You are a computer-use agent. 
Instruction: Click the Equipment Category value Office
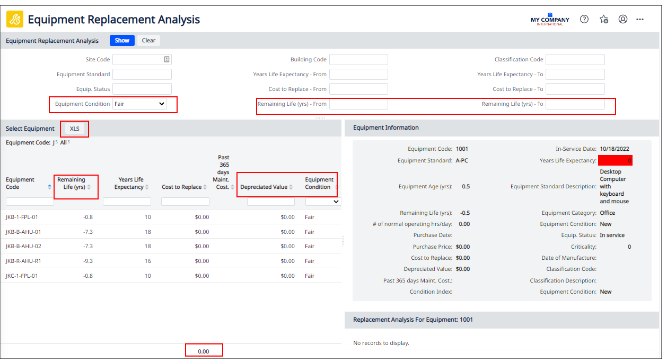608,213
